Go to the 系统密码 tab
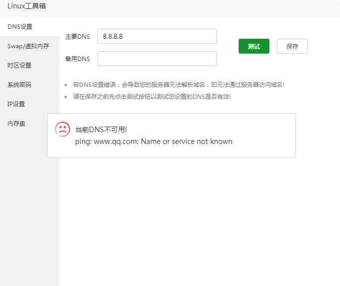Screen dimensions: 340x286 tap(19, 85)
